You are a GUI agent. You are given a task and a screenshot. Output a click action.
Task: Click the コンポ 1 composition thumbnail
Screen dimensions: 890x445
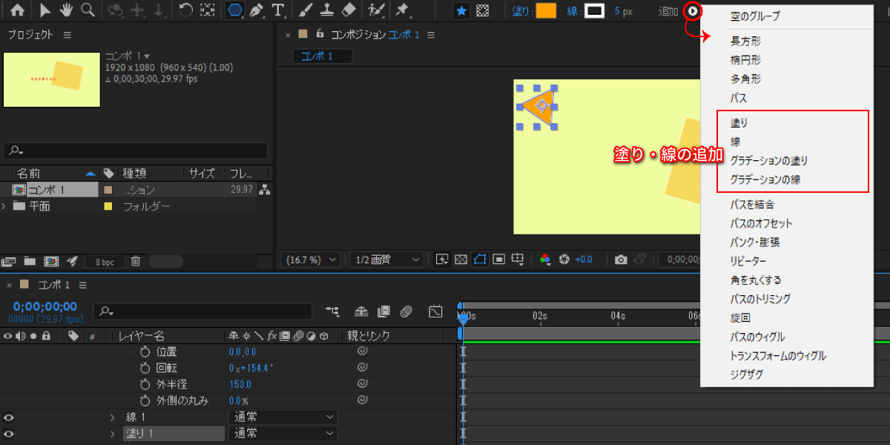(x=52, y=79)
